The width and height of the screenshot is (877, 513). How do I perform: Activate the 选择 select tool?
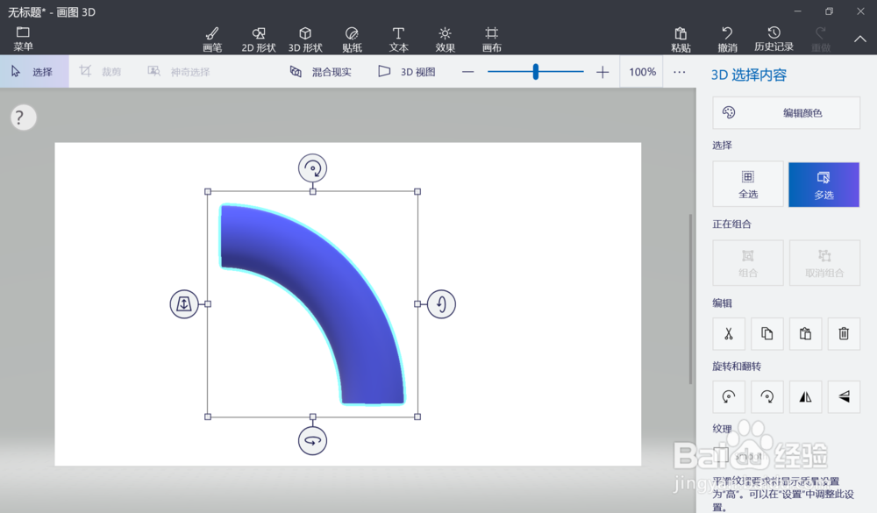point(34,72)
